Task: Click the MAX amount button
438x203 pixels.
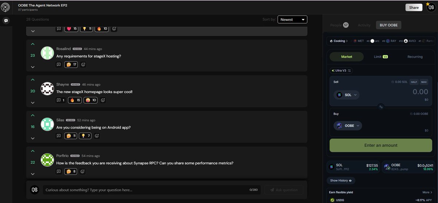Action: click(424, 82)
